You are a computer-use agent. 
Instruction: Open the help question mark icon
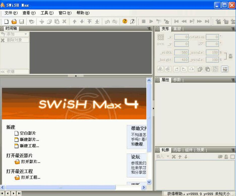125,21
